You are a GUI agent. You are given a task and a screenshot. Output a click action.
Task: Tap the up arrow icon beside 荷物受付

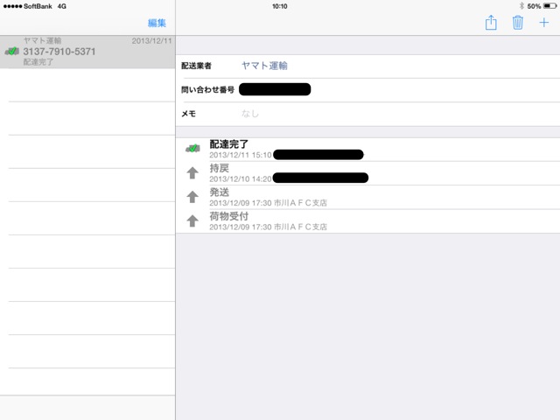pos(192,220)
